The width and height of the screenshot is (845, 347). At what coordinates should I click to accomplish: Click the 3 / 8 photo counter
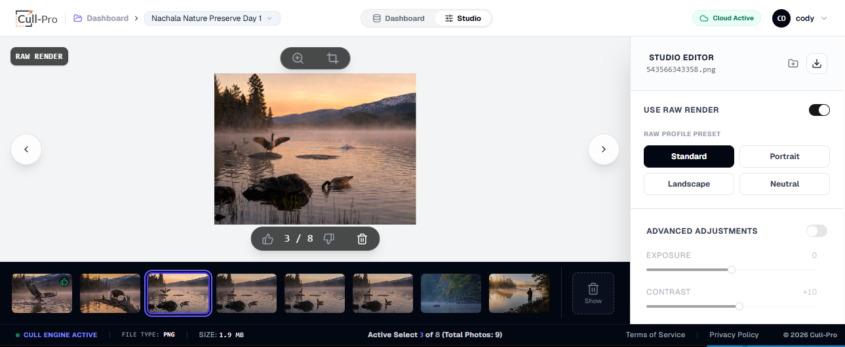coord(298,238)
